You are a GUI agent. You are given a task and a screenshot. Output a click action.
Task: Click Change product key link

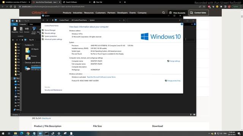(174, 80)
